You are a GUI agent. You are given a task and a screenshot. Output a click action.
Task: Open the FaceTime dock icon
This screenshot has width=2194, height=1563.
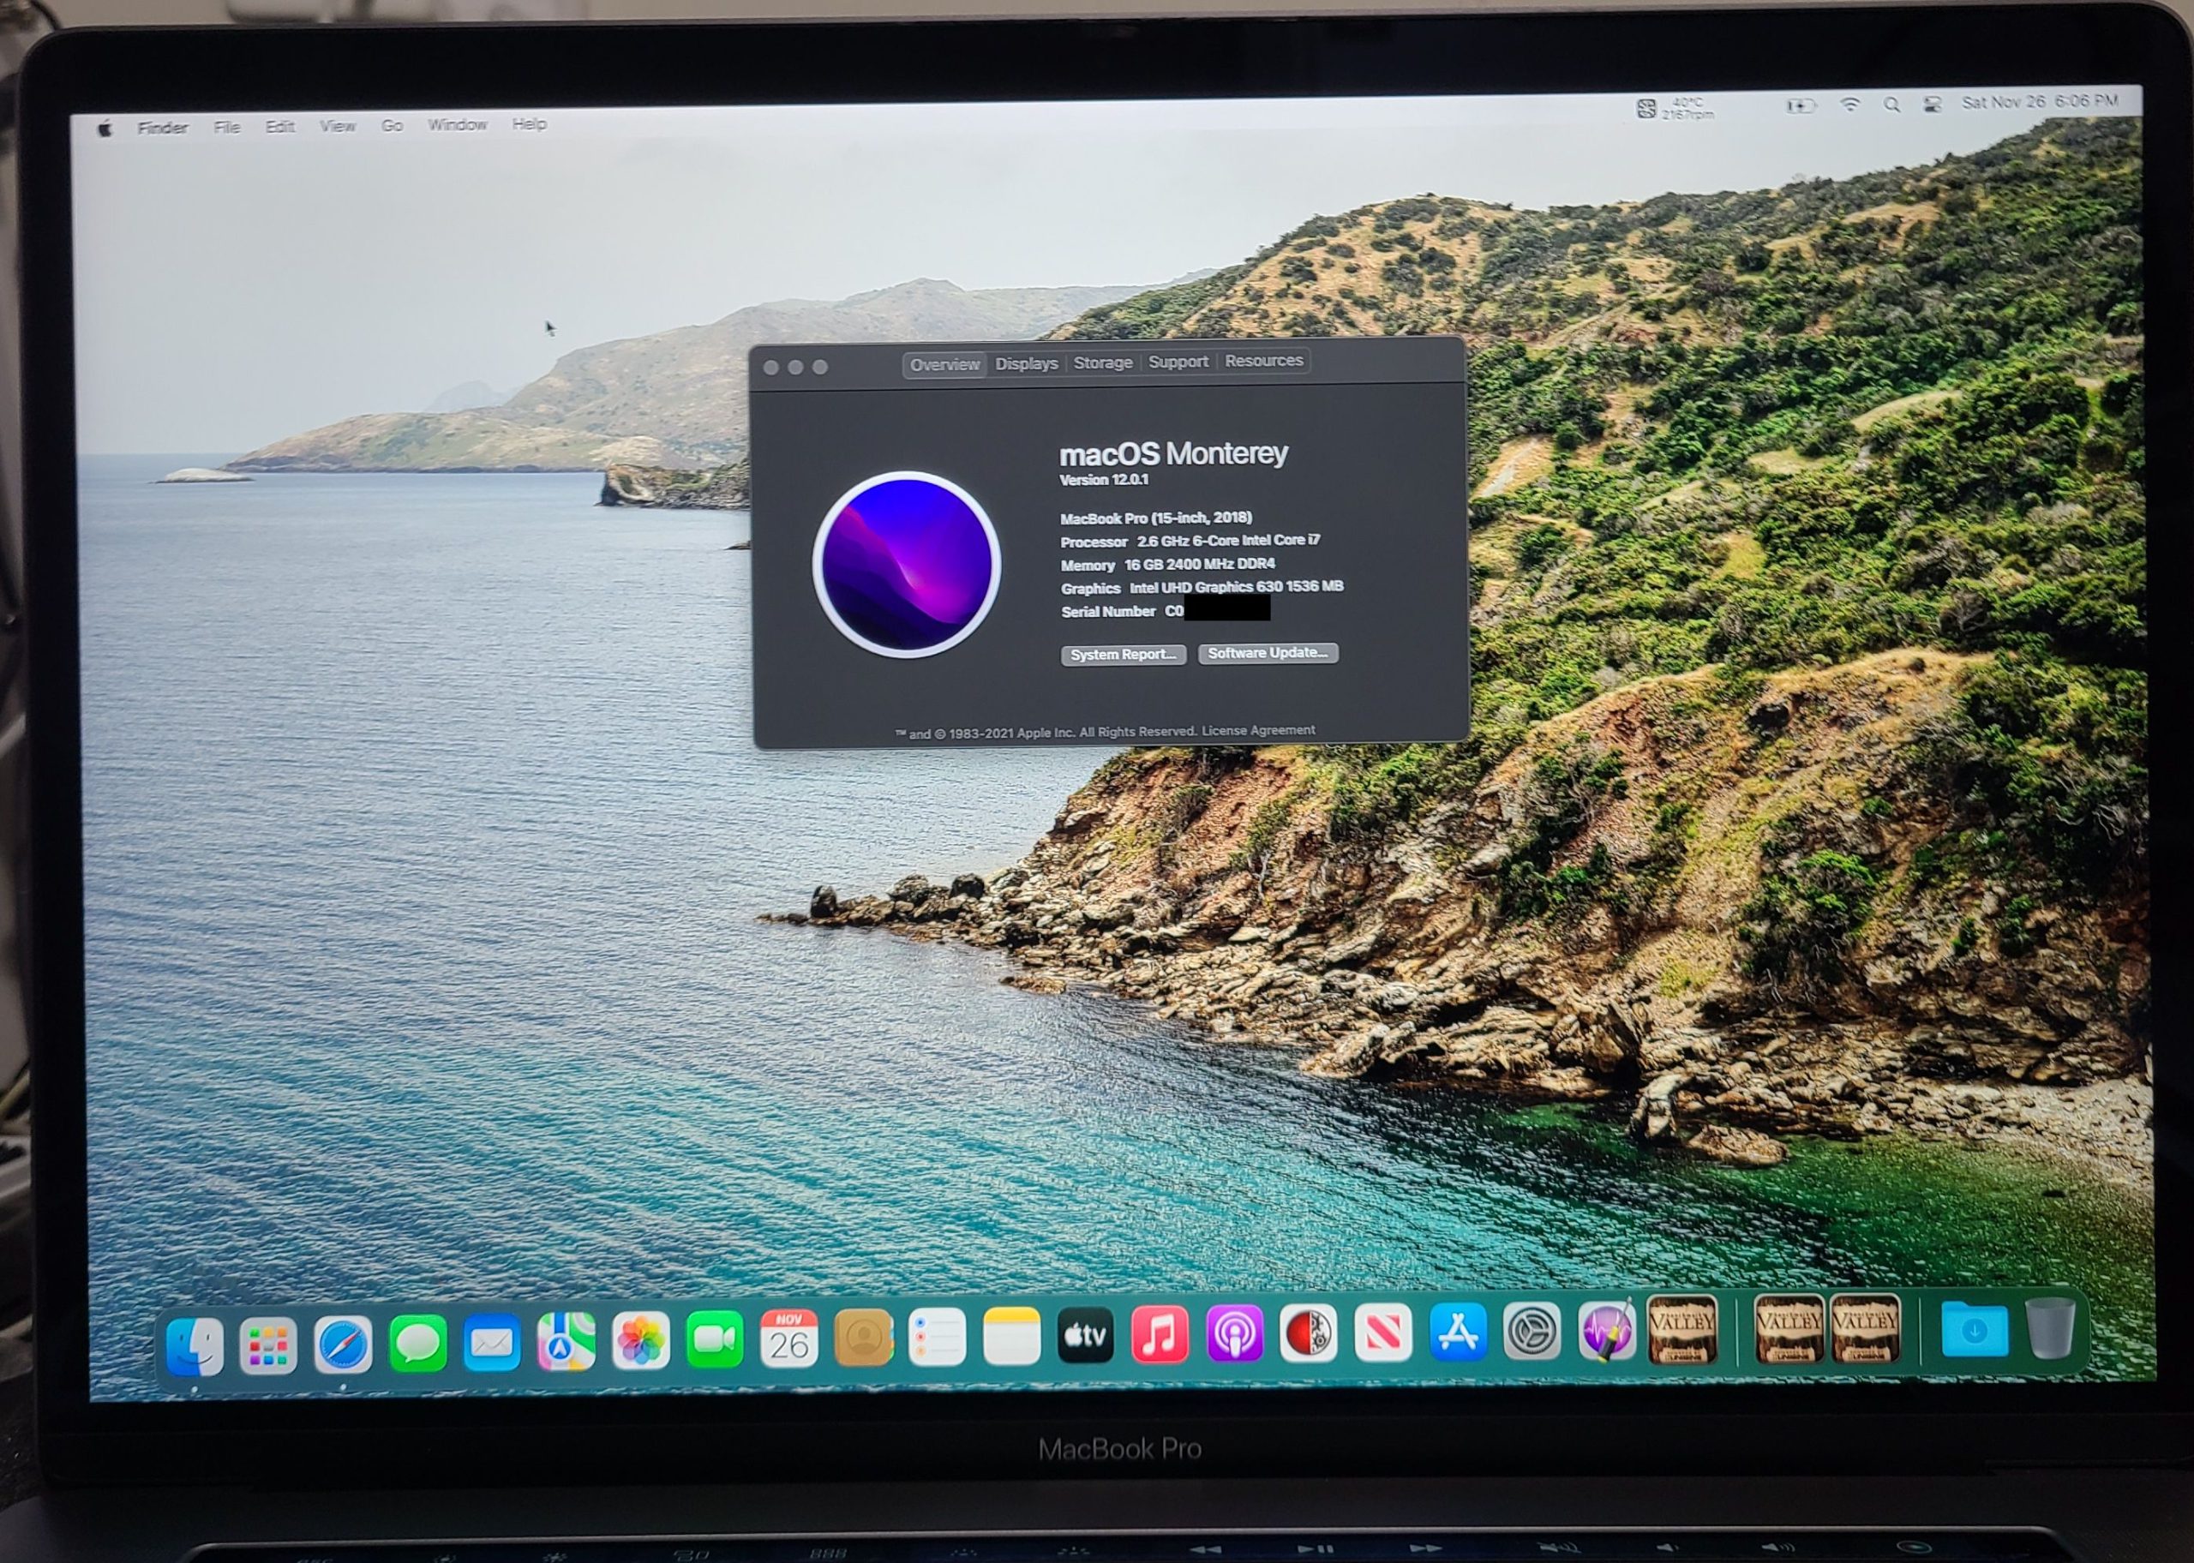(x=714, y=1338)
